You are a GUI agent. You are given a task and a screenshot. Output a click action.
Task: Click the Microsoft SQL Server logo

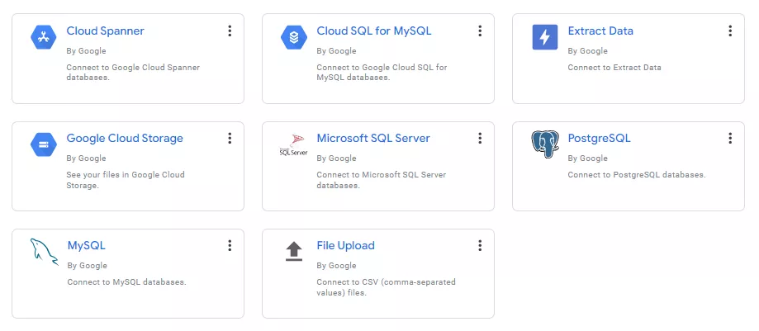coord(294,144)
